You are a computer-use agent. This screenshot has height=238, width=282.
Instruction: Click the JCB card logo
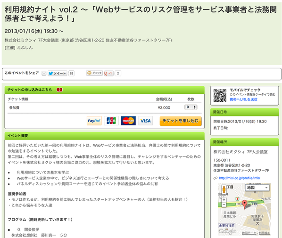click(111, 121)
